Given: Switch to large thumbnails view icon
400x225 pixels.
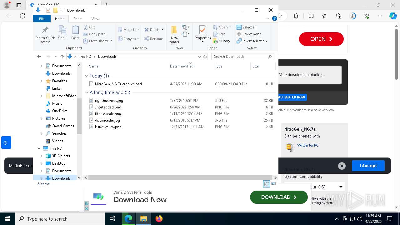Looking at the screenshot, I should tap(273, 184).
